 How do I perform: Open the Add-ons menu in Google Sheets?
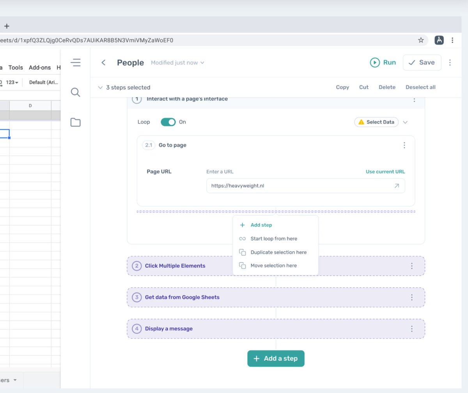coord(40,67)
